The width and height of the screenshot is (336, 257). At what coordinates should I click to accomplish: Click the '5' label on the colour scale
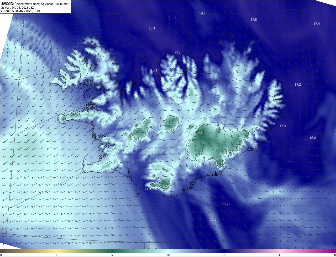(112, 255)
